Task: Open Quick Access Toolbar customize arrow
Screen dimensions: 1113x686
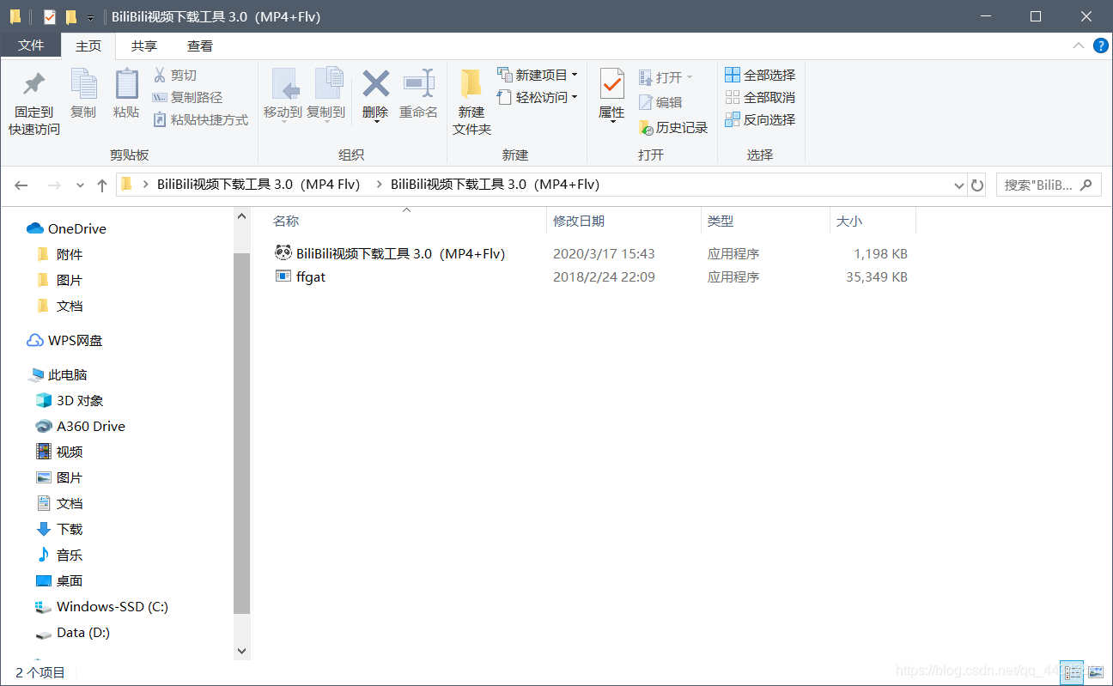Action: click(x=90, y=18)
